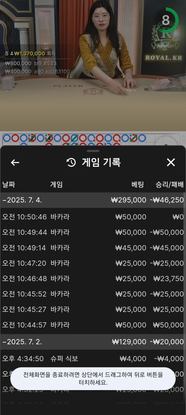The height and width of the screenshot is (415, 186).
Task: Tap the live dealer video feed
Action: pyautogui.click(x=93, y=65)
